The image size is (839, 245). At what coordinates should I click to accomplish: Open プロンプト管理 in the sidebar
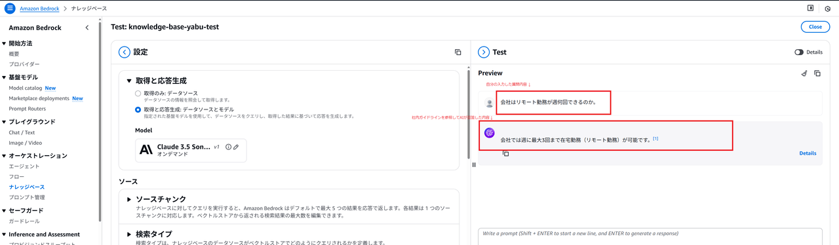(x=27, y=197)
